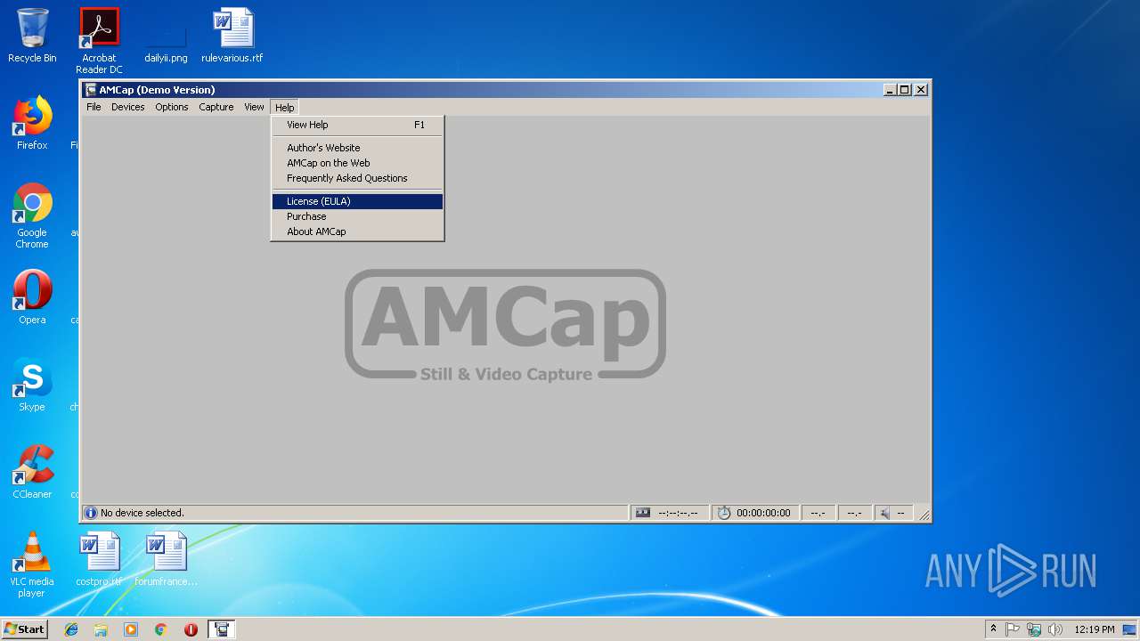Viewport: 1140px width, 641px height.
Task: Click the Show desktop button
Action: pyautogui.click(x=1130, y=629)
